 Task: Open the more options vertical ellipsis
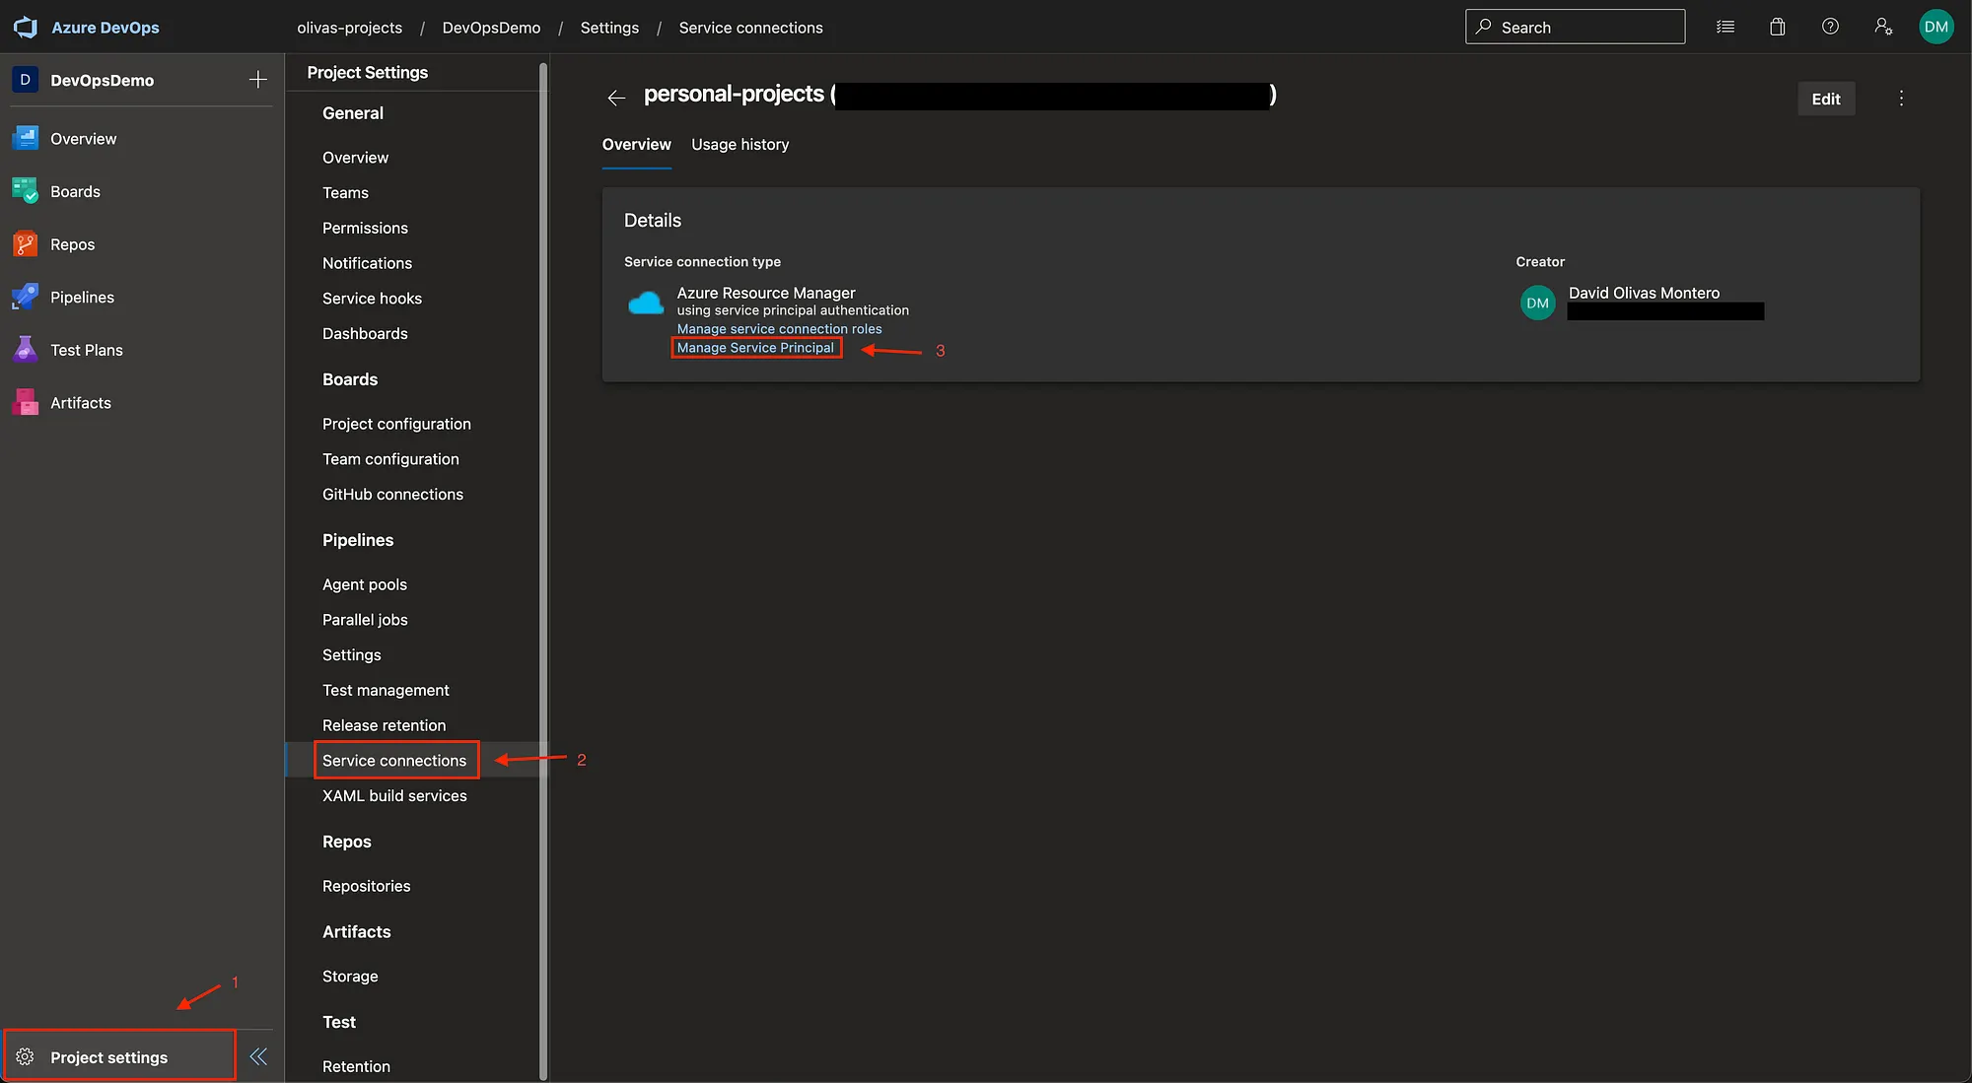point(1901,98)
